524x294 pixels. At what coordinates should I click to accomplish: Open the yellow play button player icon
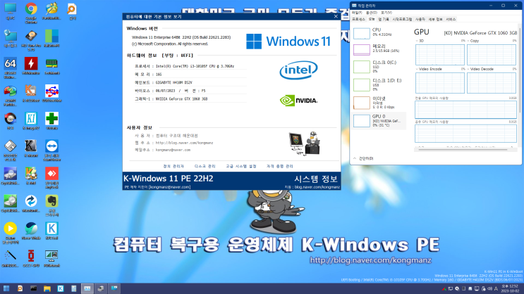tap(10, 233)
